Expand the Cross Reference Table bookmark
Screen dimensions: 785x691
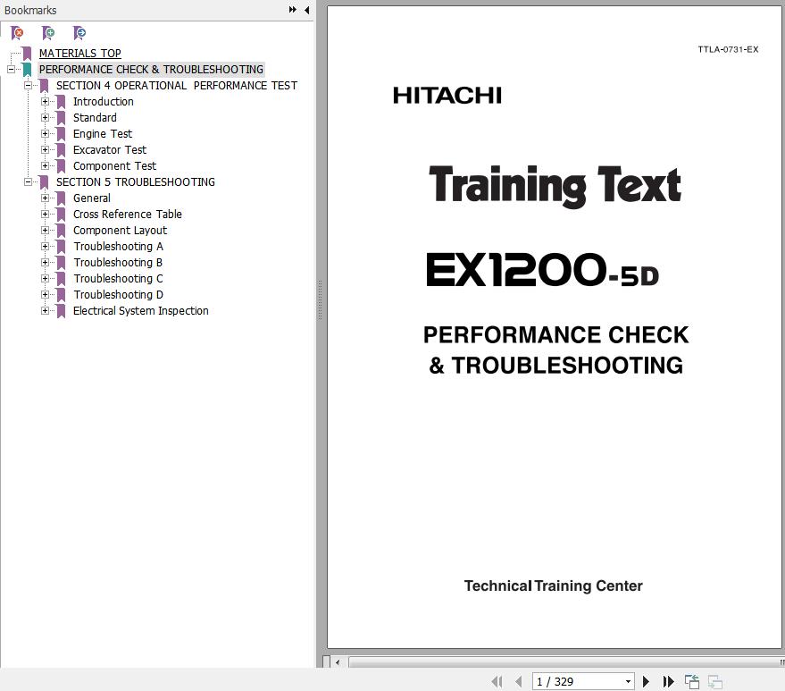[45, 214]
